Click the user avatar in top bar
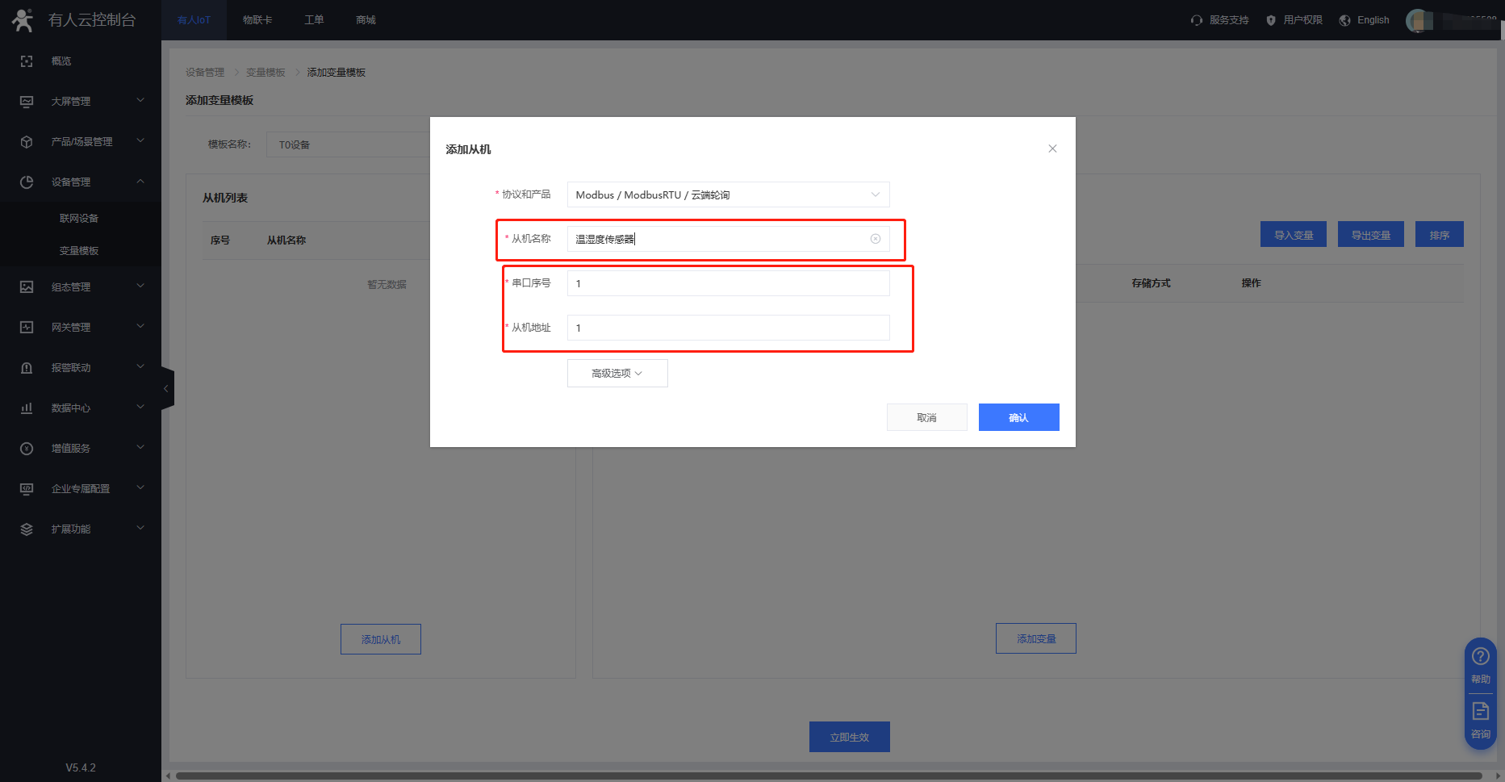Viewport: 1505px width, 782px height. (x=1419, y=20)
